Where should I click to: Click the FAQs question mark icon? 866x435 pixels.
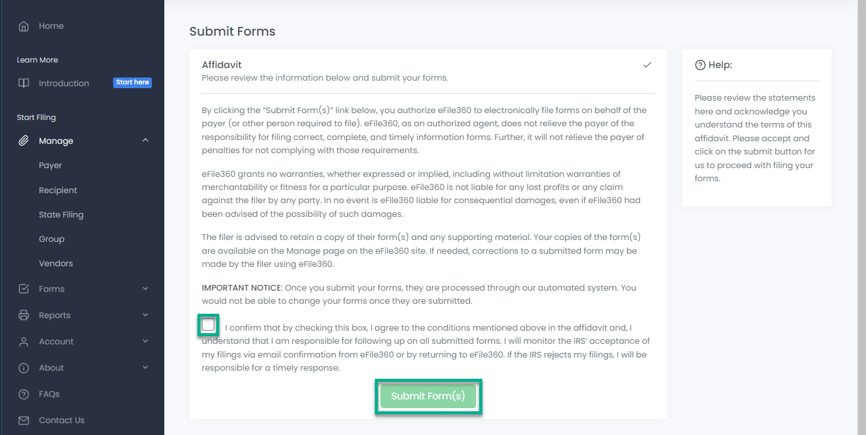pyautogui.click(x=24, y=394)
